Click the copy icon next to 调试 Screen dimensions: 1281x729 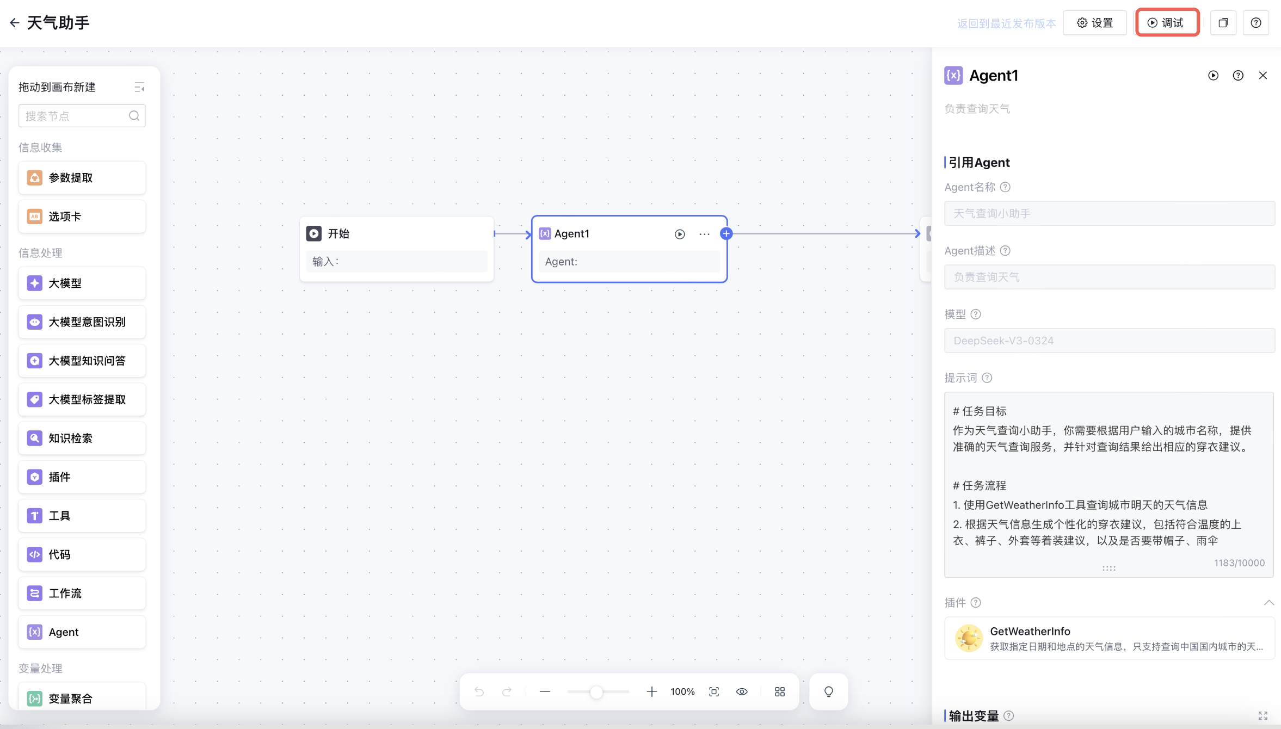click(1223, 23)
